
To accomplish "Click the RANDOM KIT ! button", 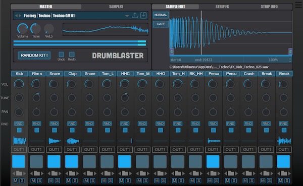I will pyautogui.click(x=34, y=55).
